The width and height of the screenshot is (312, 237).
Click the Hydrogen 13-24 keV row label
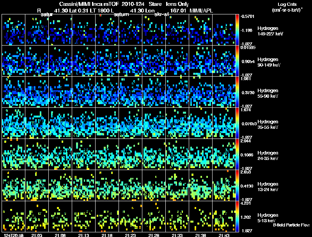point(268,187)
